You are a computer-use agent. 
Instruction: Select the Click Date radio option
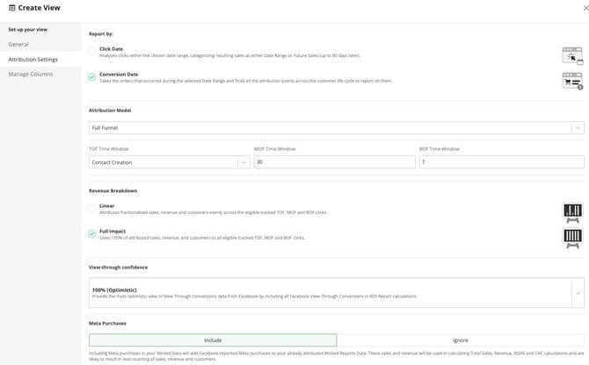tap(92, 52)
